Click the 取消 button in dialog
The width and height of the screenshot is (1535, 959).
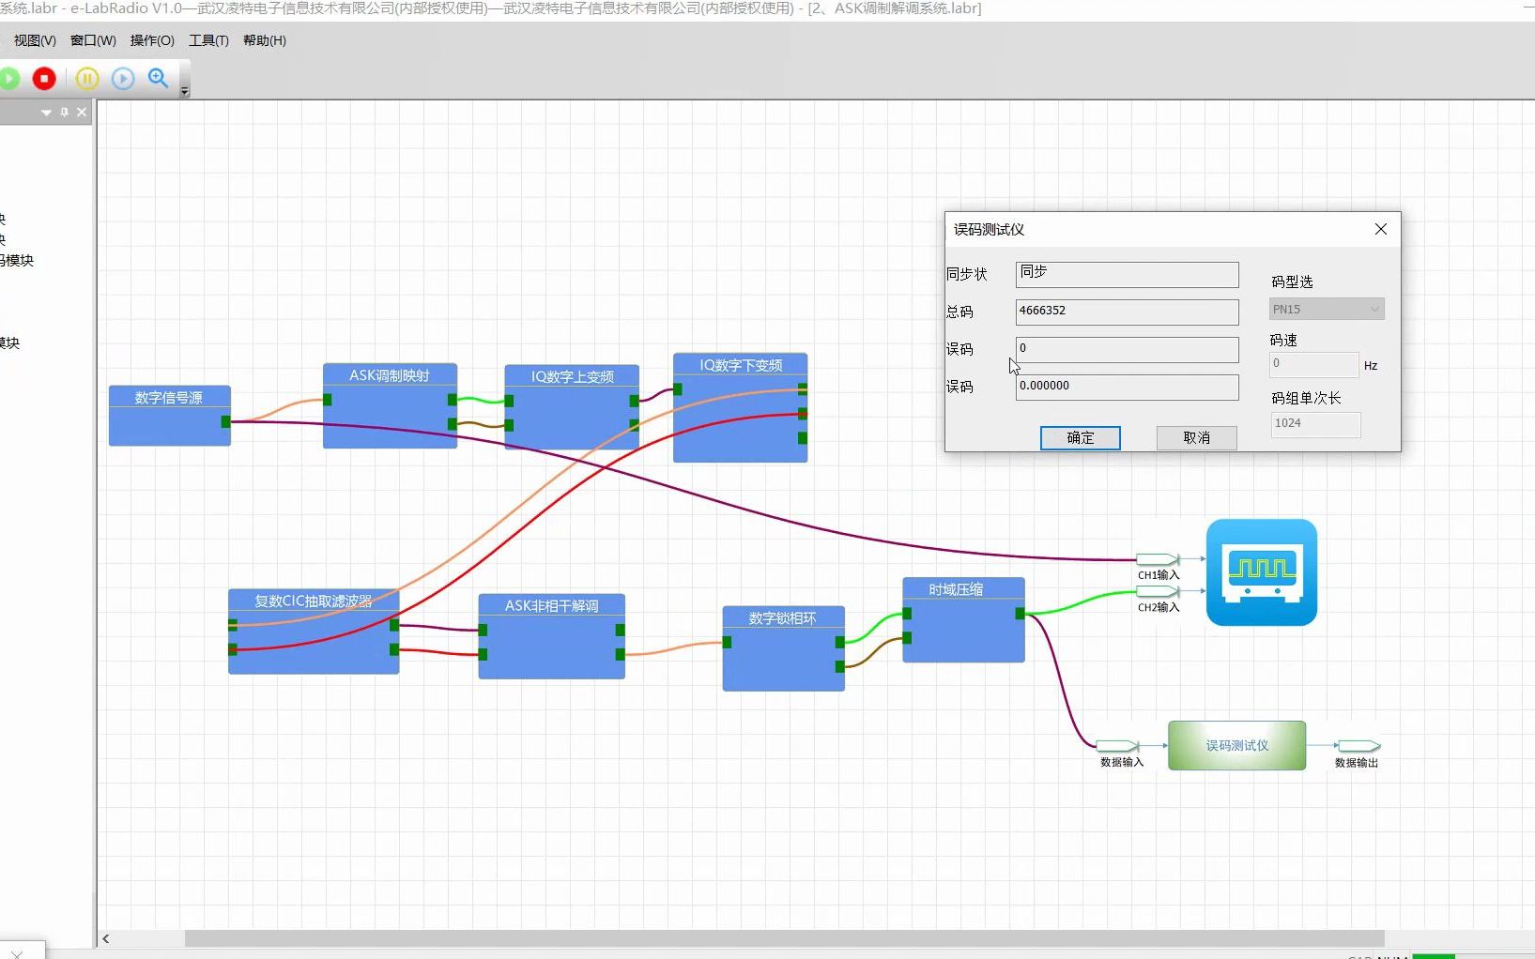[1196, 438]
